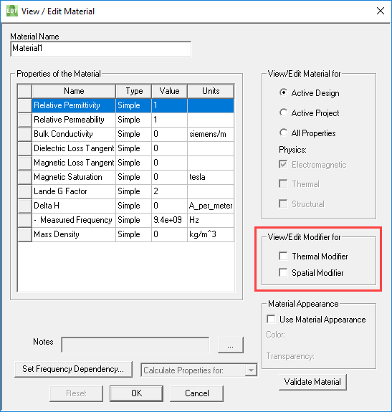392x412 pixels.
Task: Select the Relative Permittivity row name
Action: coord(74,105)
